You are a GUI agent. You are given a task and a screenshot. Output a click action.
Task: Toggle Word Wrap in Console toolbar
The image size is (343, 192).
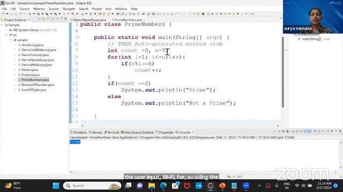coord(301,131)
